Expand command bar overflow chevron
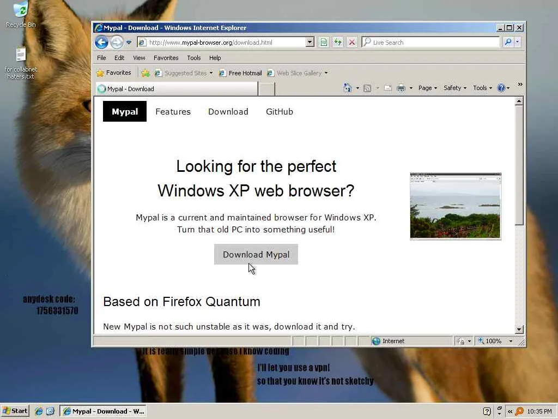 520,85
